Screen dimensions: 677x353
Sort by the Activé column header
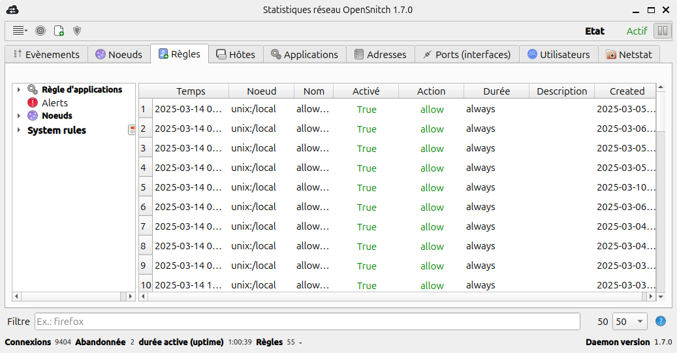[366, 91]
